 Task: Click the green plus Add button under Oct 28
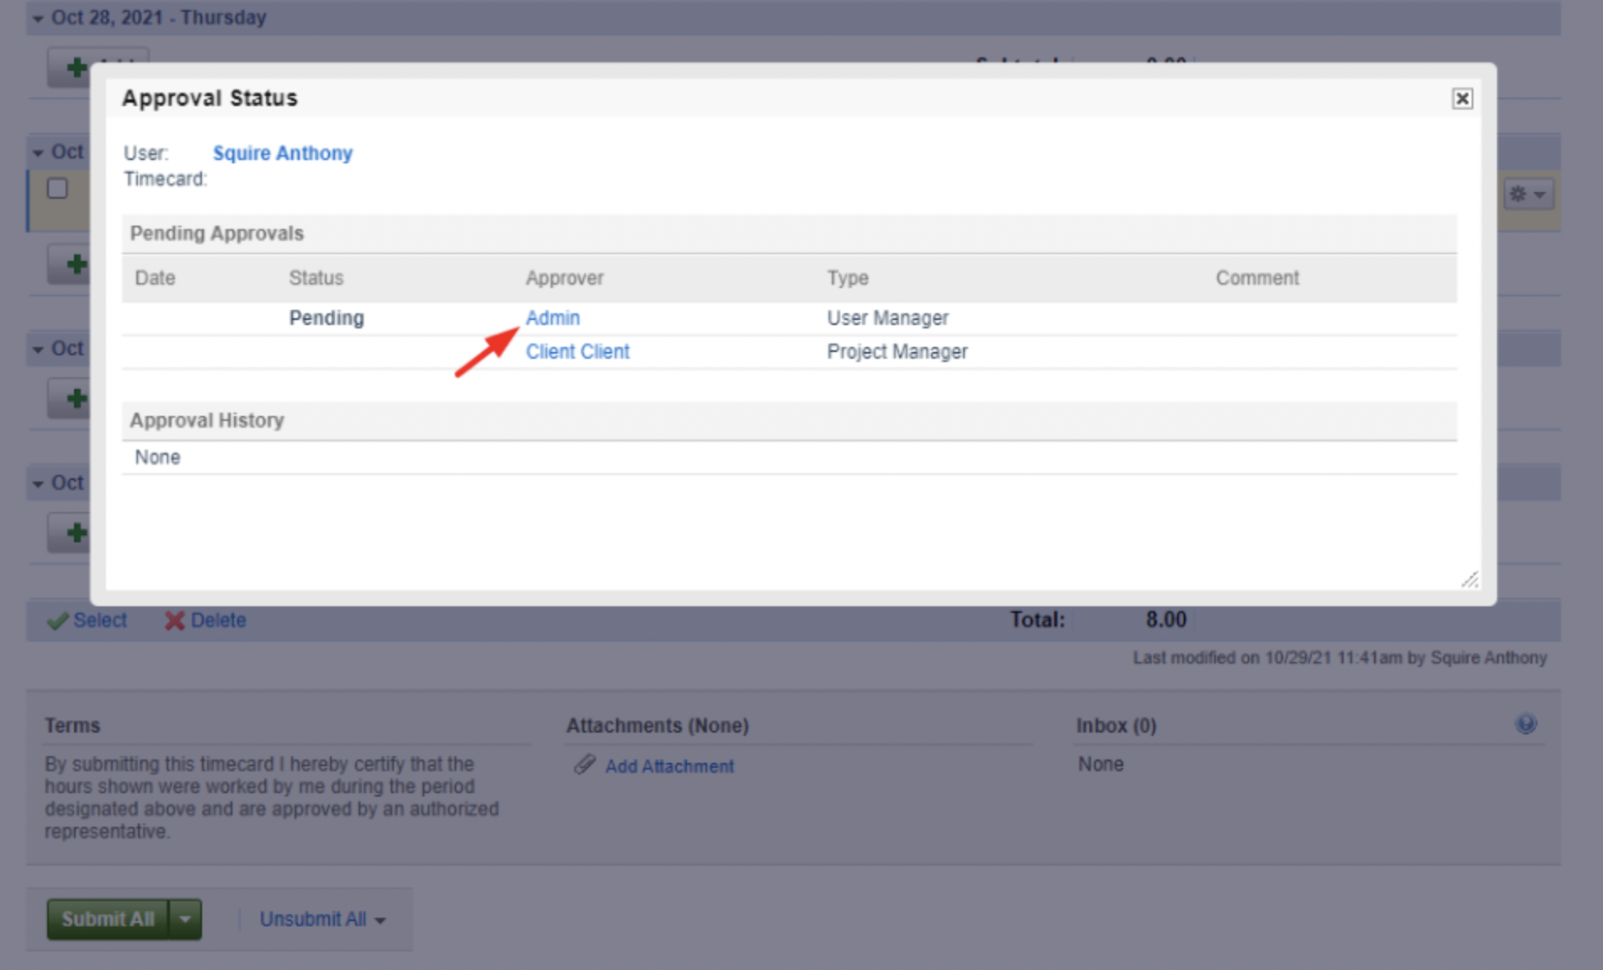pos(76,67)
